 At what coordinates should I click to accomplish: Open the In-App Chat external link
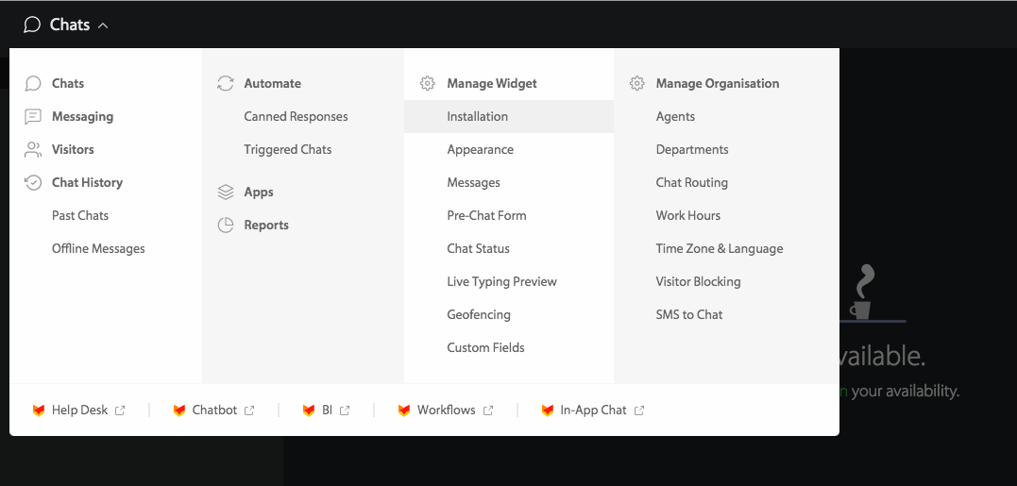(593, 411)
